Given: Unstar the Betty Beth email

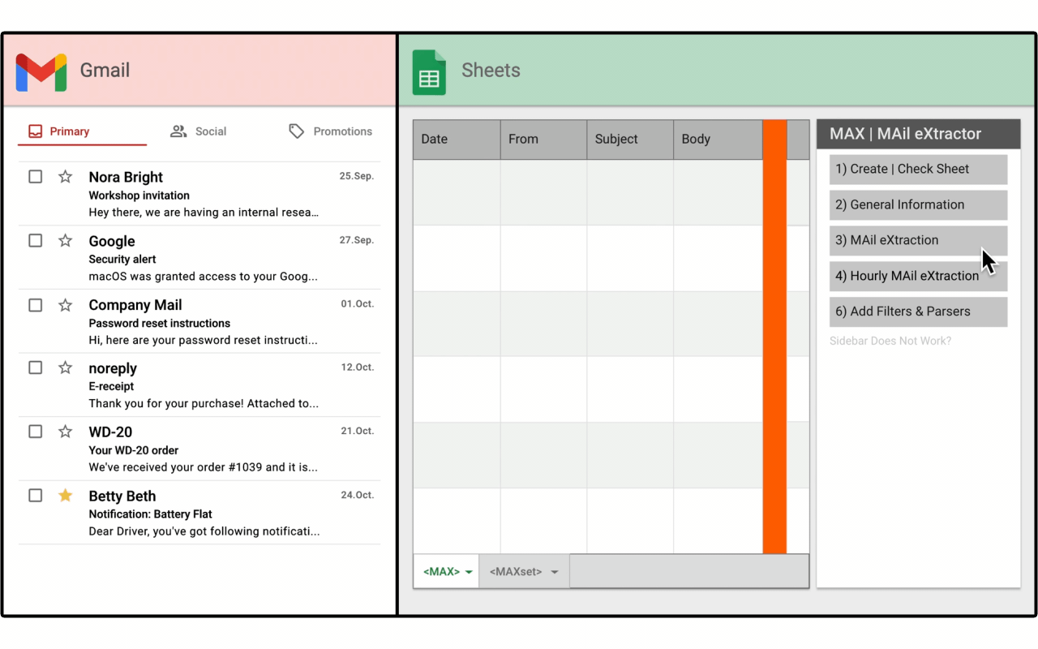Looking at the screenshot, I should (66, 496).
